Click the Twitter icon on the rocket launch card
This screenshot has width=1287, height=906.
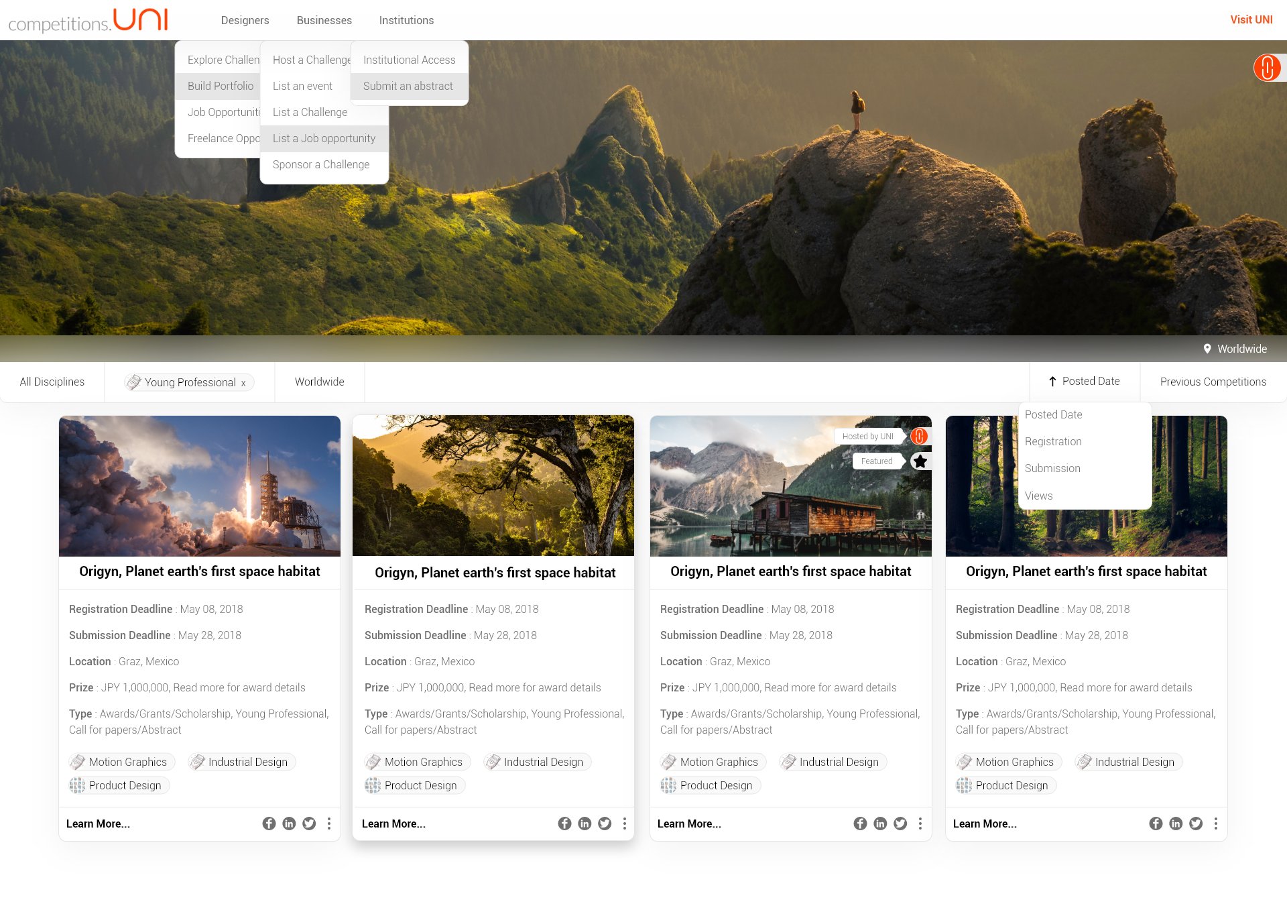[x=309, y=824]
